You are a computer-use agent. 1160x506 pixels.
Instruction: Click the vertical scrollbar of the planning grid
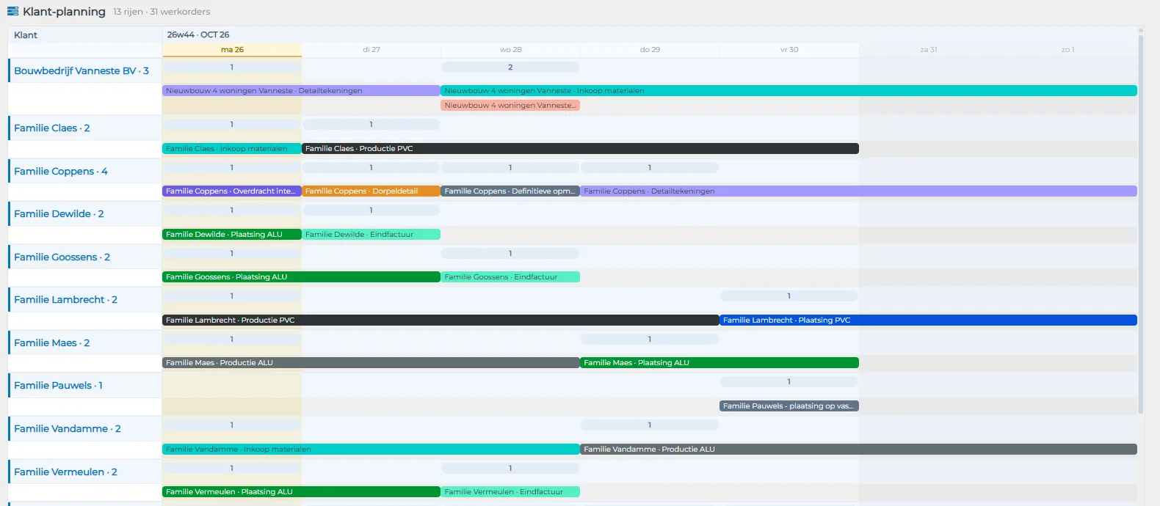pyautogui.click(x=1141, y=224)
